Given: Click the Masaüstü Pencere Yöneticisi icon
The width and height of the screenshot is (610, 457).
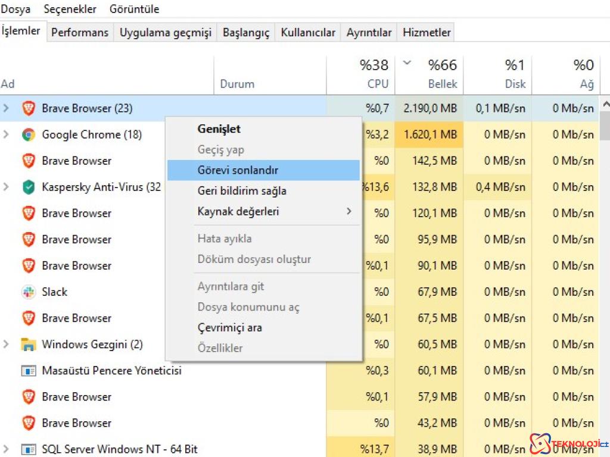Looking at the screenshot, I should (29, 370).
